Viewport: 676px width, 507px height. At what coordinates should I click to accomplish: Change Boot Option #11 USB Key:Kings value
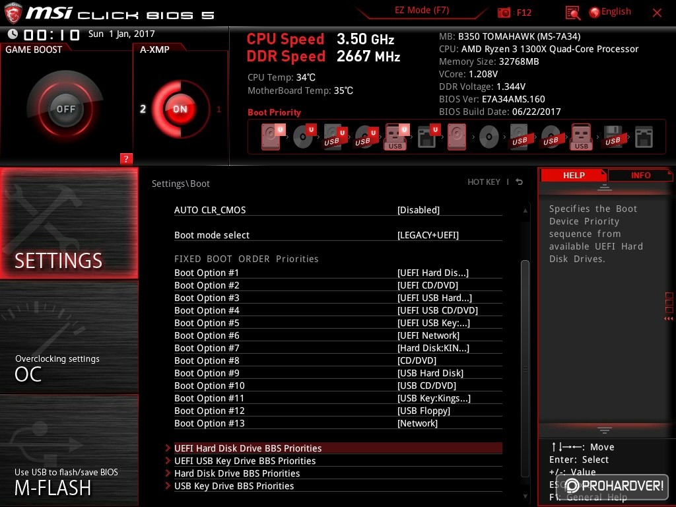[x=434, y=397]
